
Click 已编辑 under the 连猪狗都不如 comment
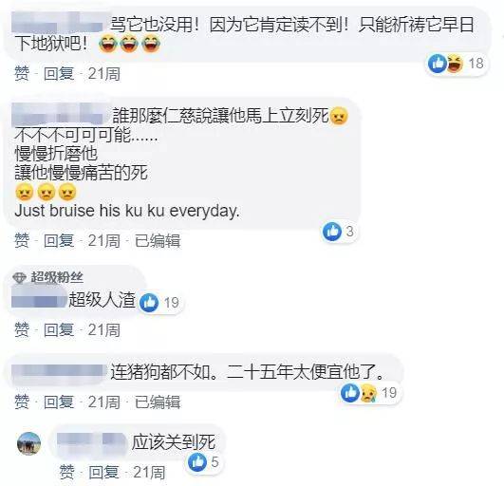[x=158, y=402]
